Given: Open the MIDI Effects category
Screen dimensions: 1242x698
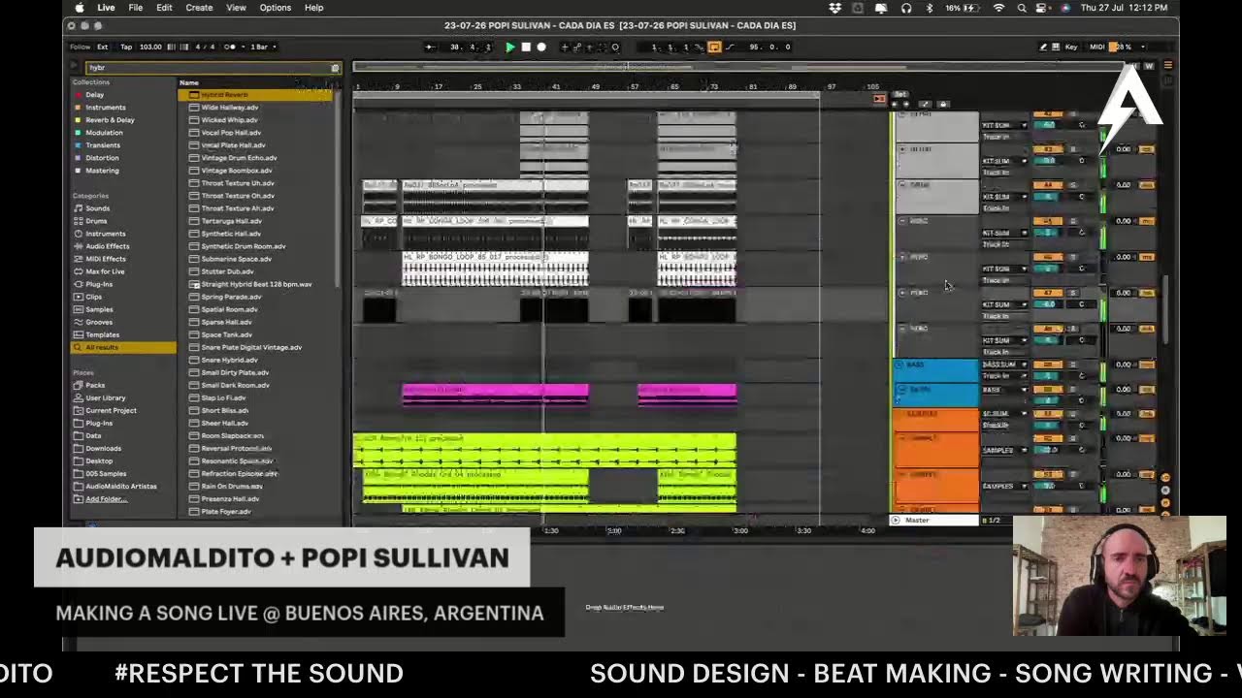Looking at the screenshot, I should pos(105,259).
